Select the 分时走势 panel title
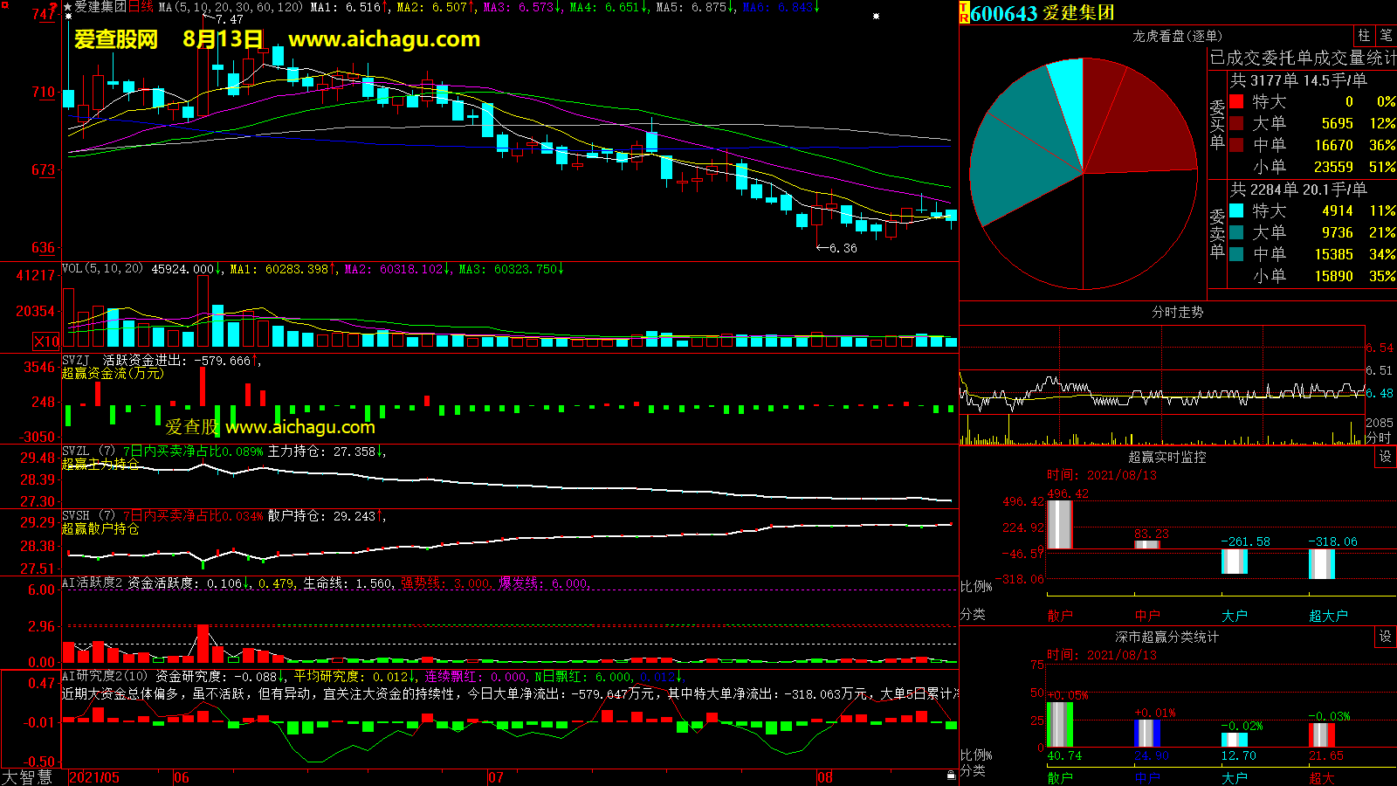Screen dimensions: 1397x786 (x=1177, y=312)
